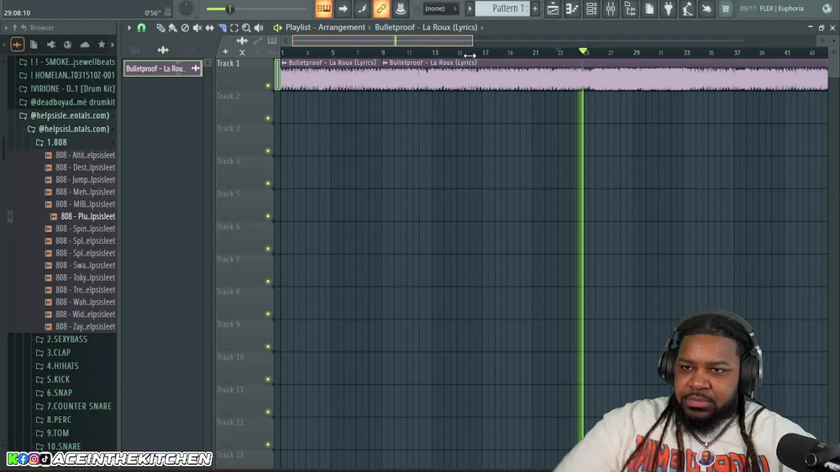Select the starred favorites tab in browser
840x472 pixels.
(101, 45)
